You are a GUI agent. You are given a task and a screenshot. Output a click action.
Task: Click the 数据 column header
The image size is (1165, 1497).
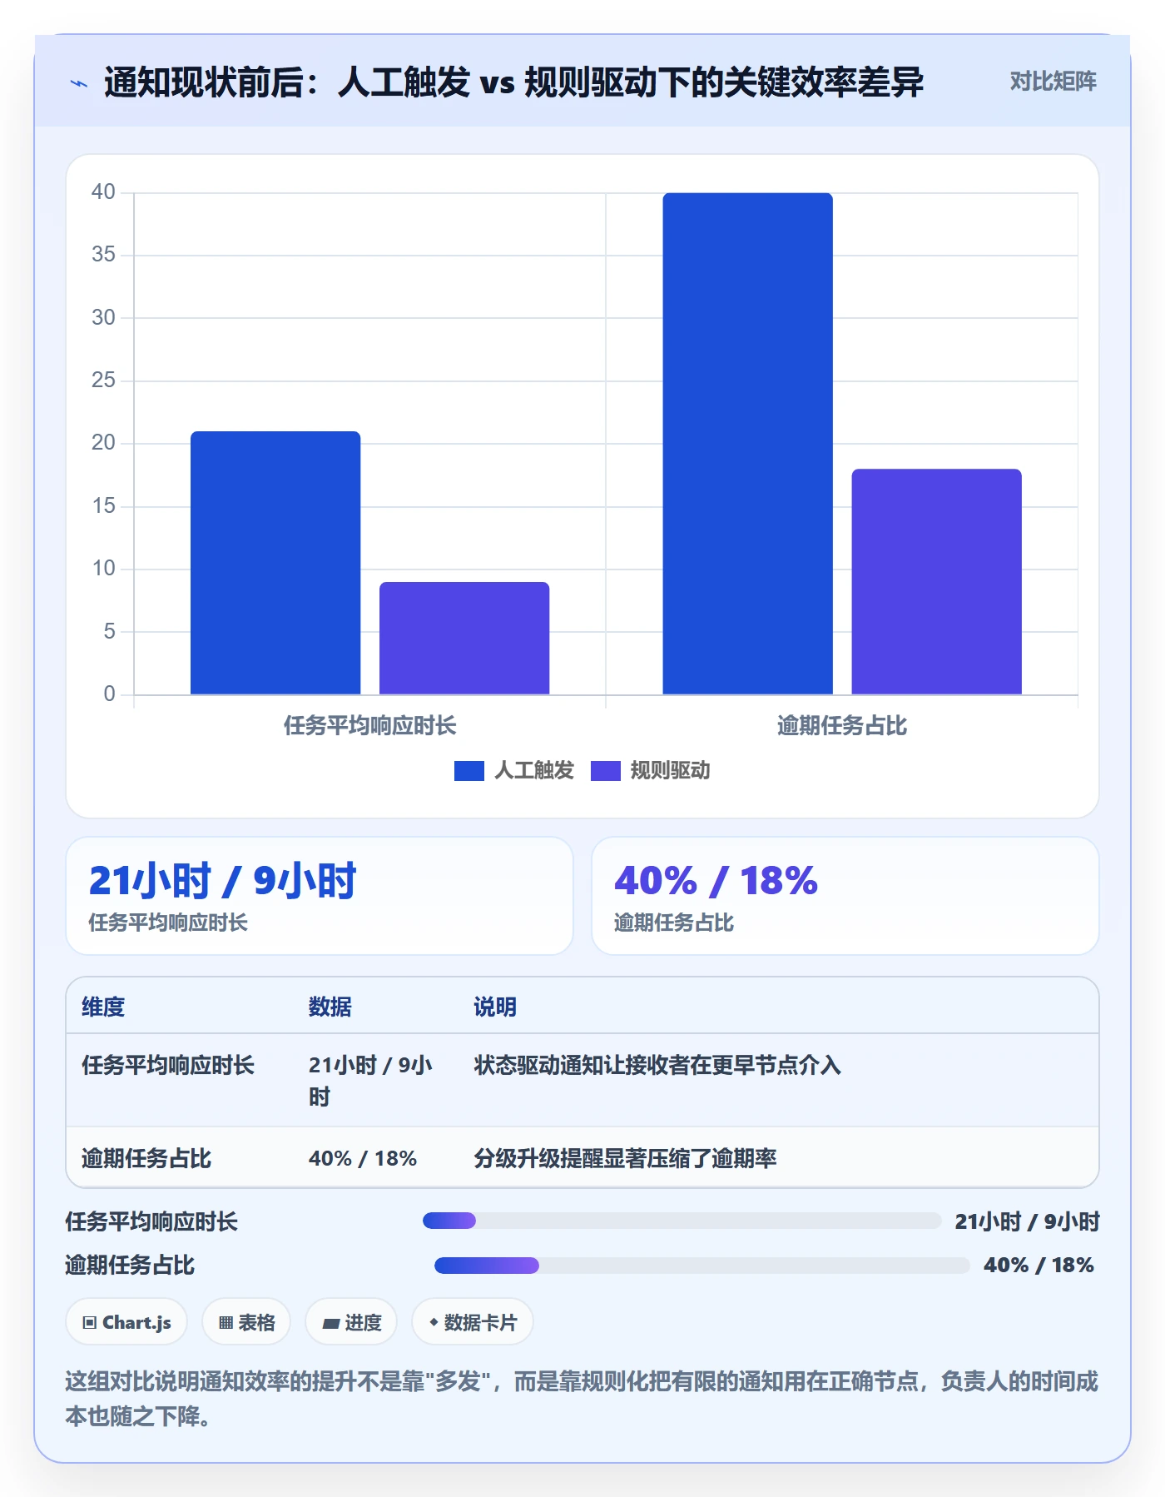point(330,1007)
